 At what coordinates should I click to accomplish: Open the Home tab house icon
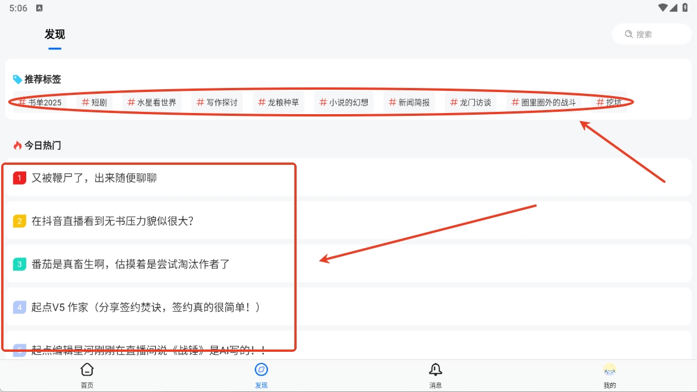tap(87, 370)
